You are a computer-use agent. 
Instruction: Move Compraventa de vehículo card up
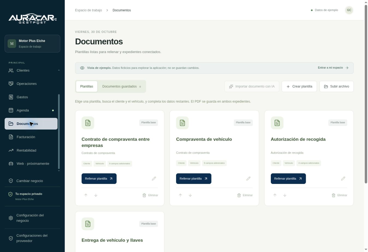[x=180, y=195]
